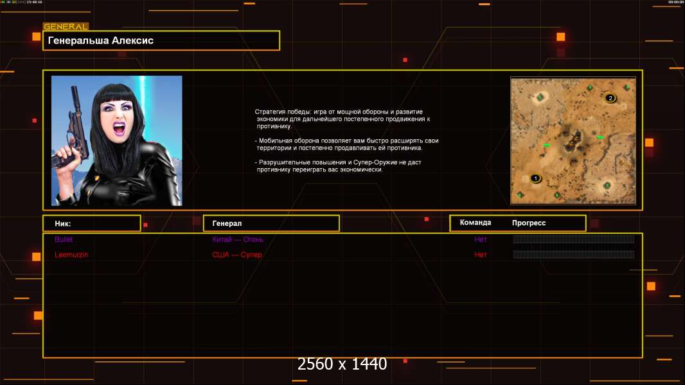Select start position marker 2 on map
685x385 pixels.
(x=610, y=98)
